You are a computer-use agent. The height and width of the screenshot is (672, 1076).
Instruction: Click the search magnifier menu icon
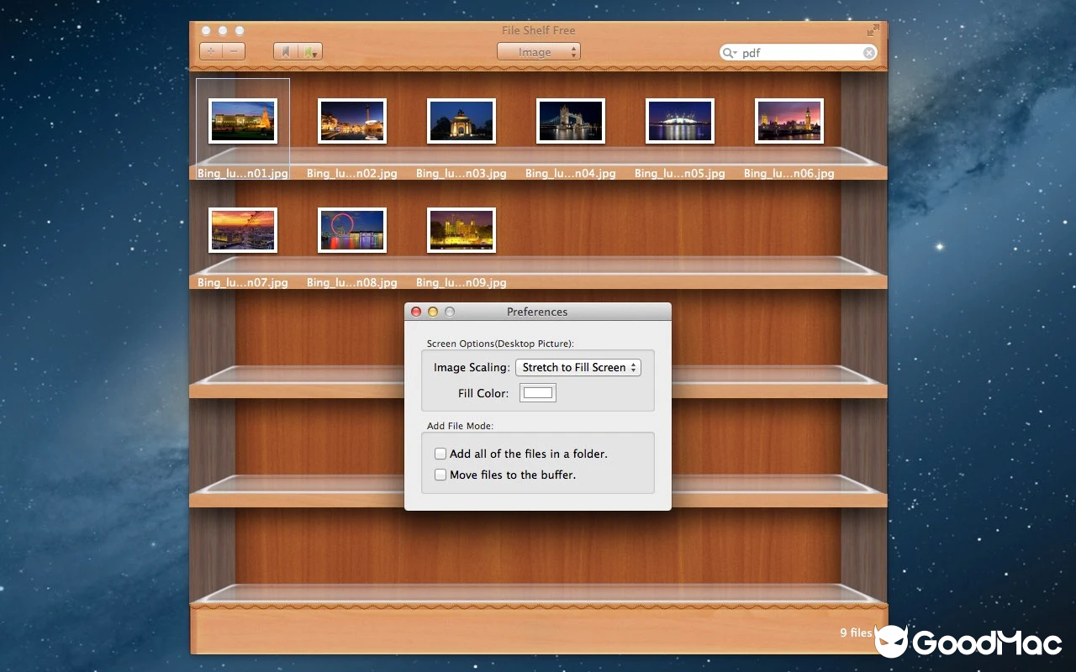click(729, 53)
